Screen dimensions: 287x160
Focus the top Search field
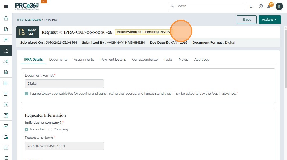pos(207,6)
